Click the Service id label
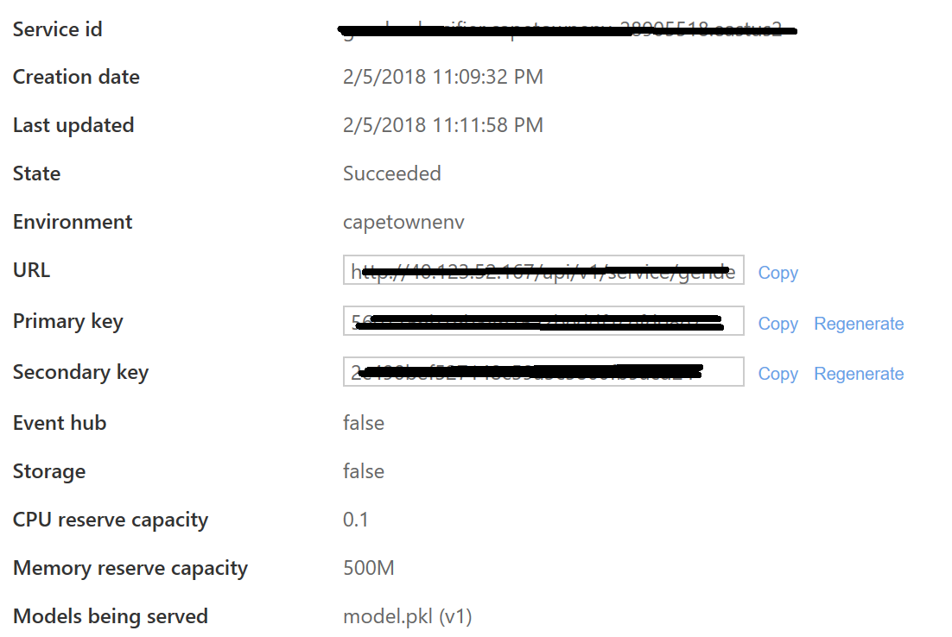Screen dimensions: 952x637 coord(57,29)
